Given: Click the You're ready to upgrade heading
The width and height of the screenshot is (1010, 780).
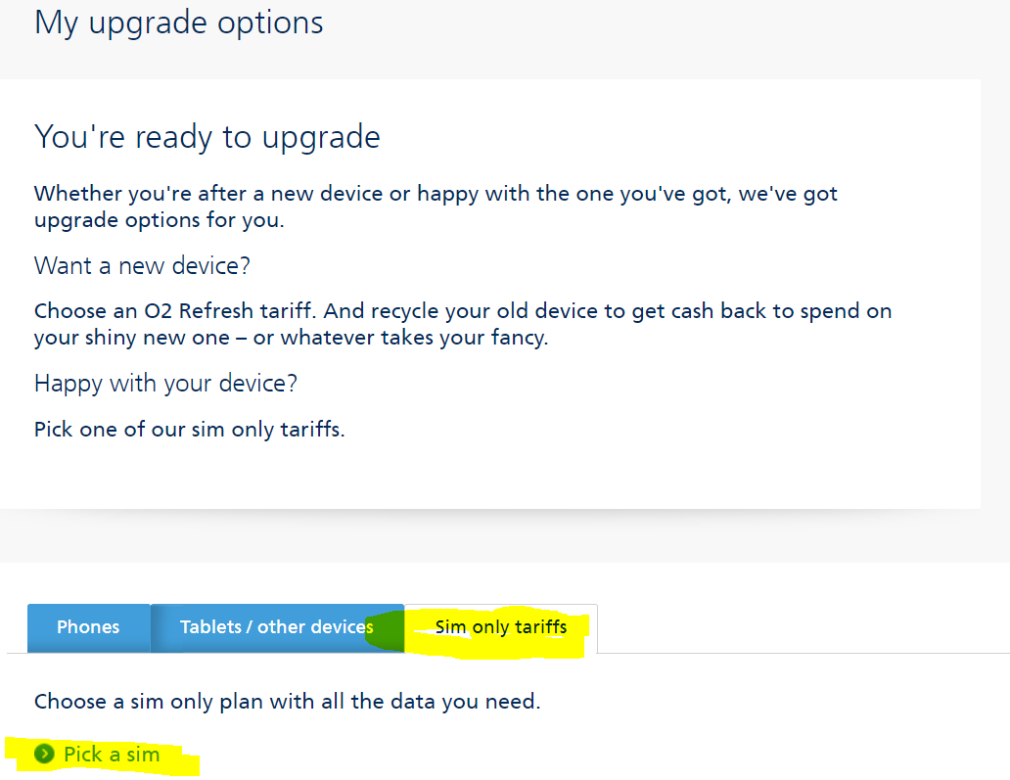Looking at the screenshot, I should coord(207,137).
